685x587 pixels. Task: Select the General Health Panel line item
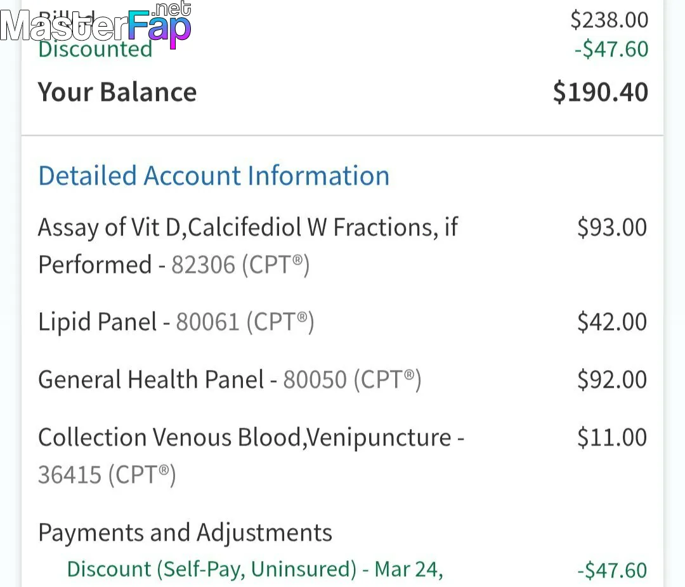pyautogui.click(x=230, y=379)
